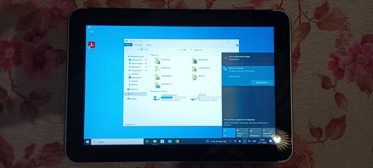The height and width of the screenshot is (168, 373).
Task: Open the Computer ribbon tab
Action: click(138, 45)
